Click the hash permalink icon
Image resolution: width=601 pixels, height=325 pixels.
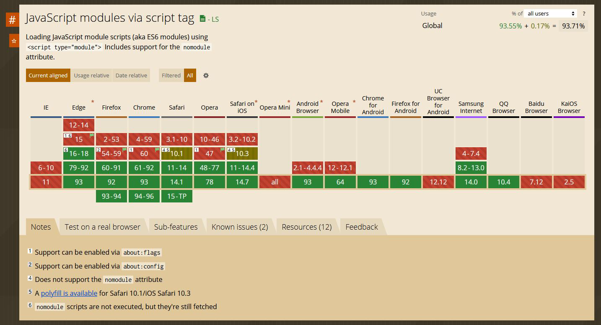point(12,20)
